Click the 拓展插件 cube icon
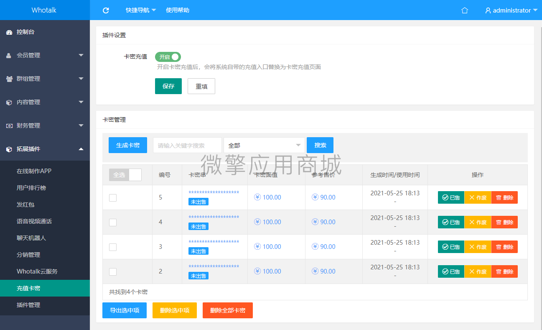 tap(9, 149)
